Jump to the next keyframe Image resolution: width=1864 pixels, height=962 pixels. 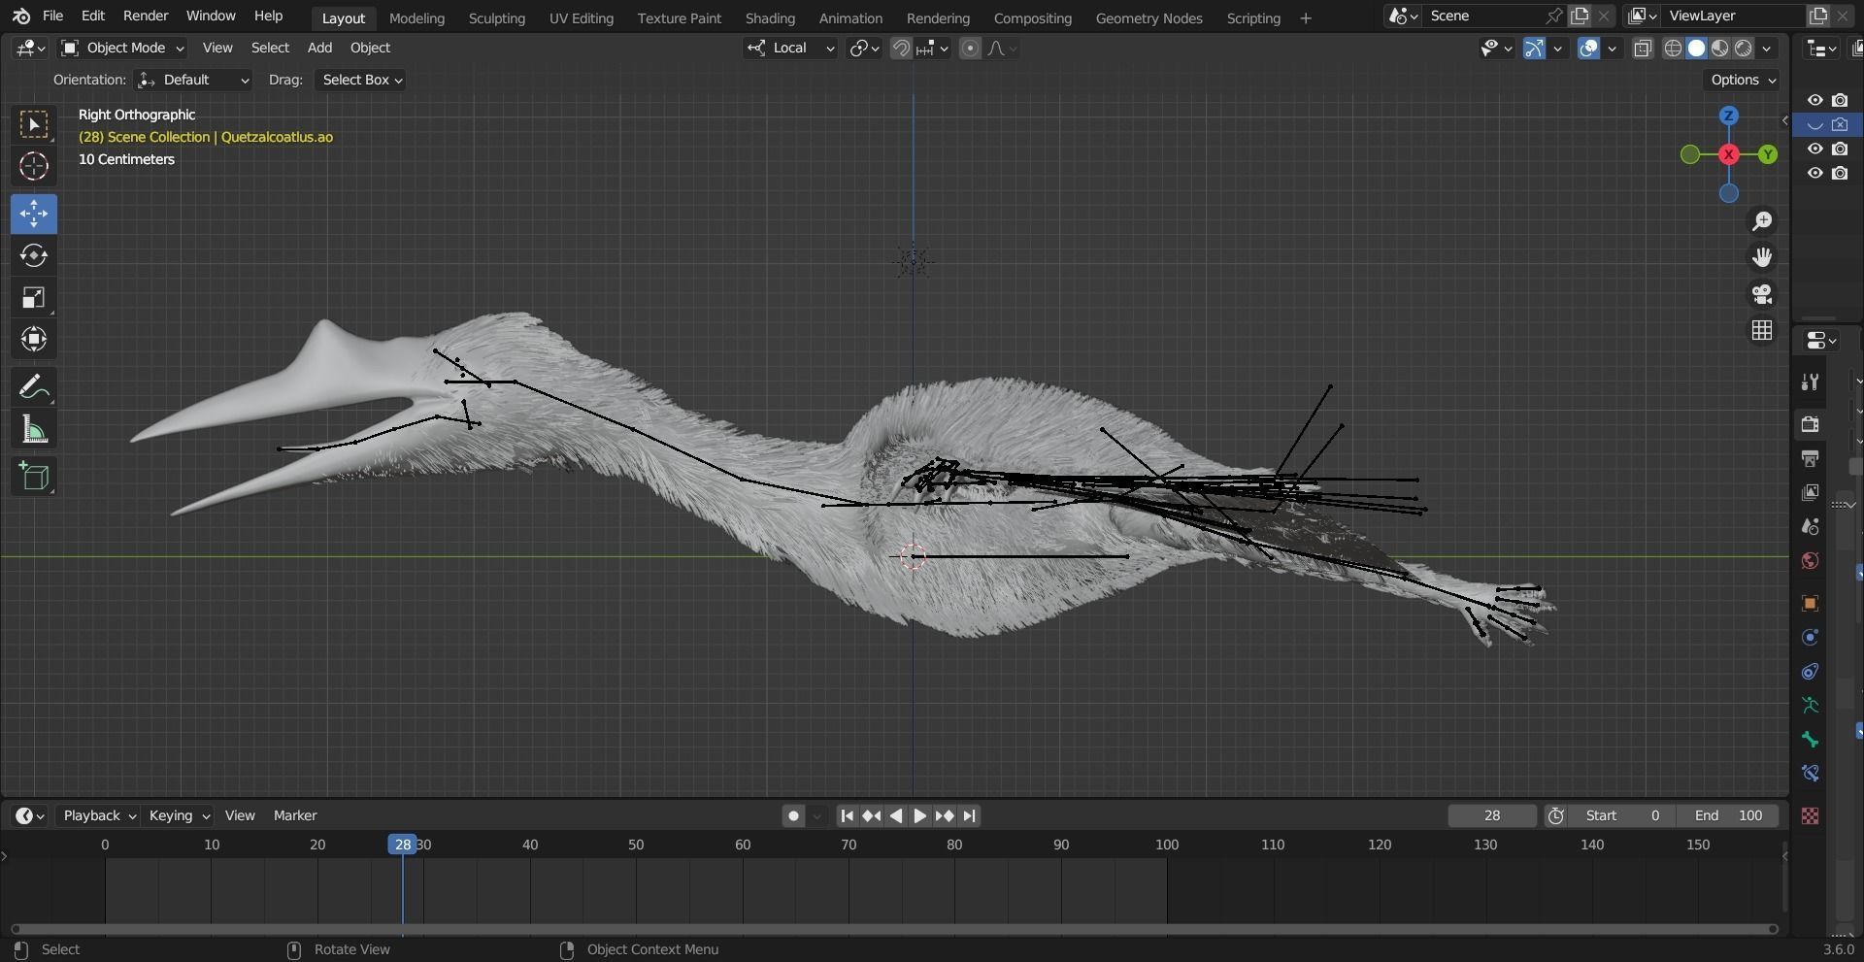pyautogui.click(x=945, y=815)
